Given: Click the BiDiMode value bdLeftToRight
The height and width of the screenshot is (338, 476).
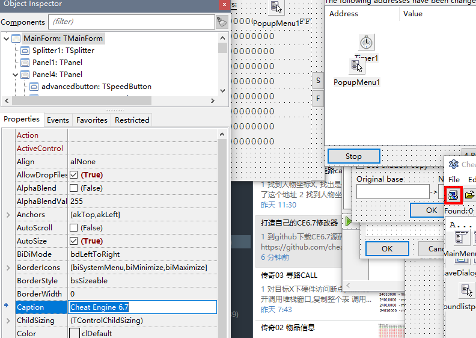Looking at the screenshot, I should tap(95, 254).
